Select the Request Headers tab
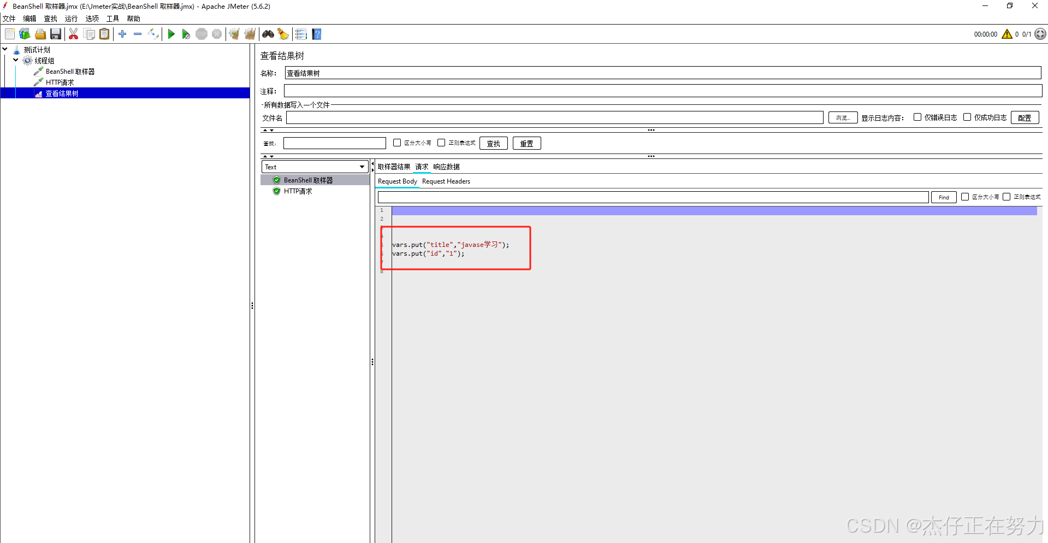Viewport: 1048px width, 543px height. point(446,181)
